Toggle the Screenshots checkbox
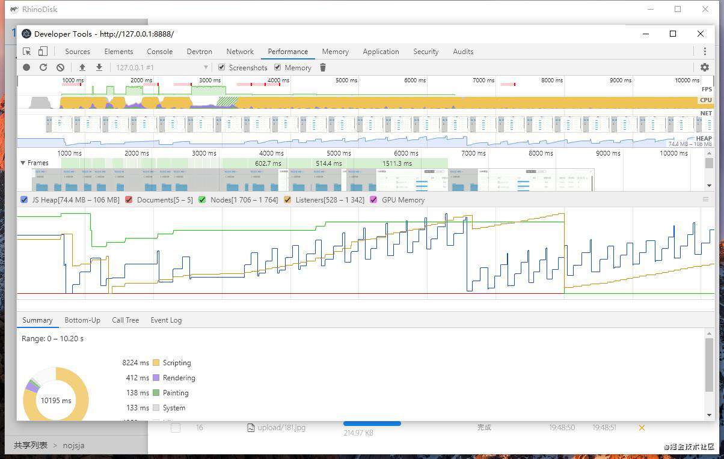Image resolution: width=724 pixels, height=459 pixels. 222,67
